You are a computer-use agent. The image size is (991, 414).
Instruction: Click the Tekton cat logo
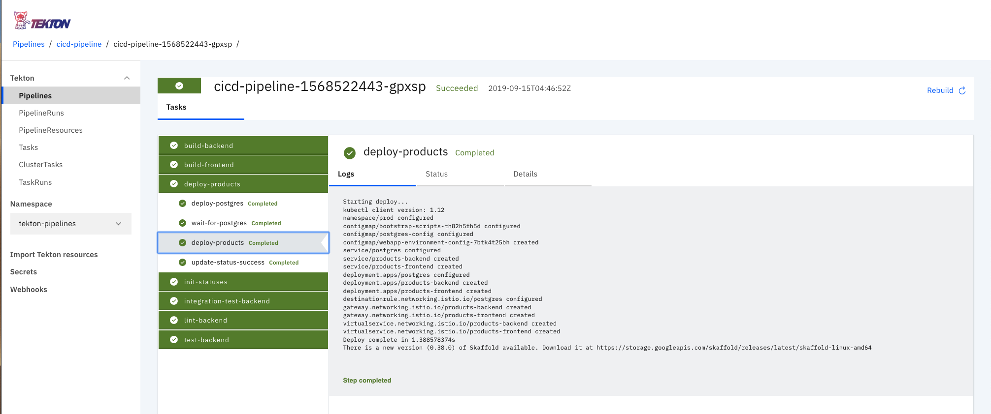[x=42, y=21]
